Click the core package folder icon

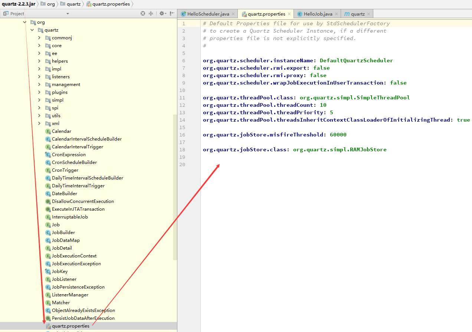(48, 46)
